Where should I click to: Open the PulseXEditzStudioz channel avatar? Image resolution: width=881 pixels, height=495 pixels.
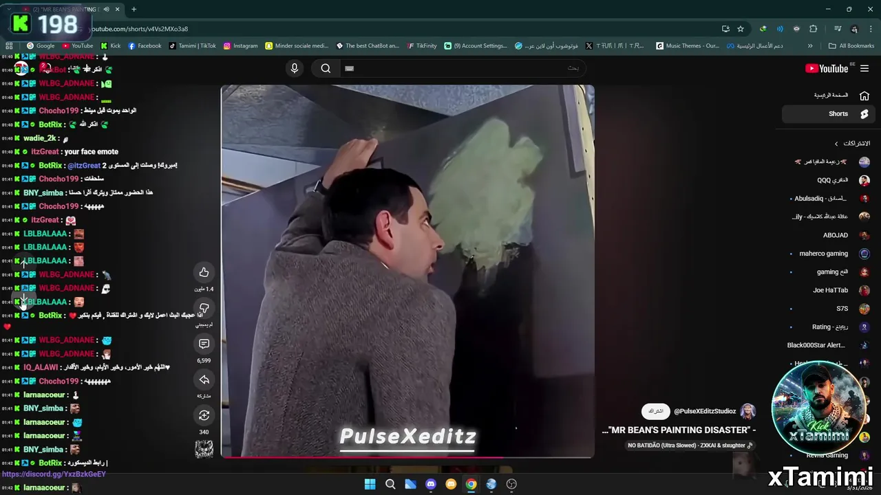(747, 411)
